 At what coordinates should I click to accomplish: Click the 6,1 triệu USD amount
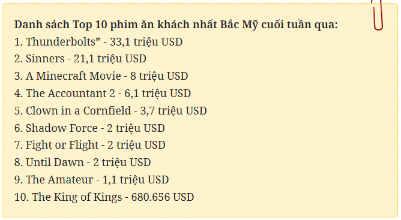157,94
